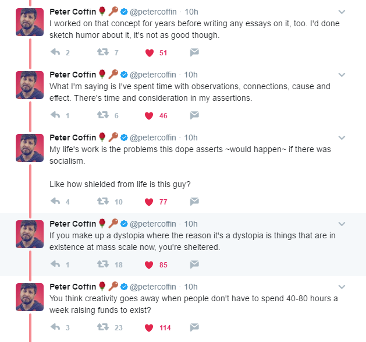The height and width of the screenshot is (342, 366).
Task: Like the tweet with 77 likes
Action: [x=149, y=202]
